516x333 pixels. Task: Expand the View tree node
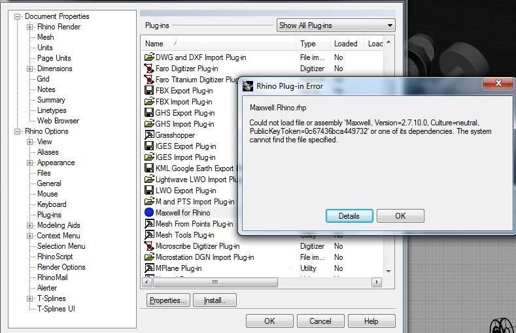[29, 142]
